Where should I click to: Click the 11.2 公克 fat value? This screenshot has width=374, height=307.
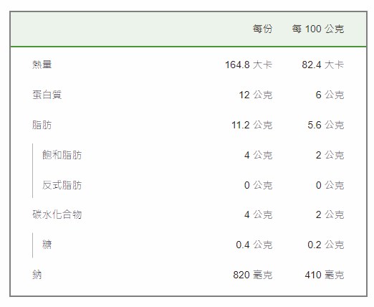click(252, 125)
